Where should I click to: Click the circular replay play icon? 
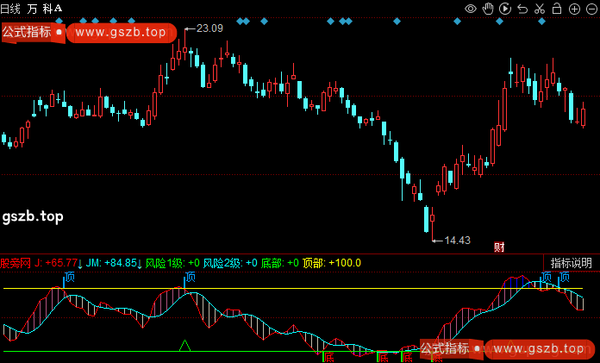click(504, 9)
